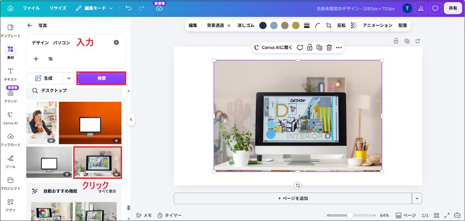465x221 pixels.
Task: Open the リサイズ menu
Action: pyautogui.click(x=58, y=8)
